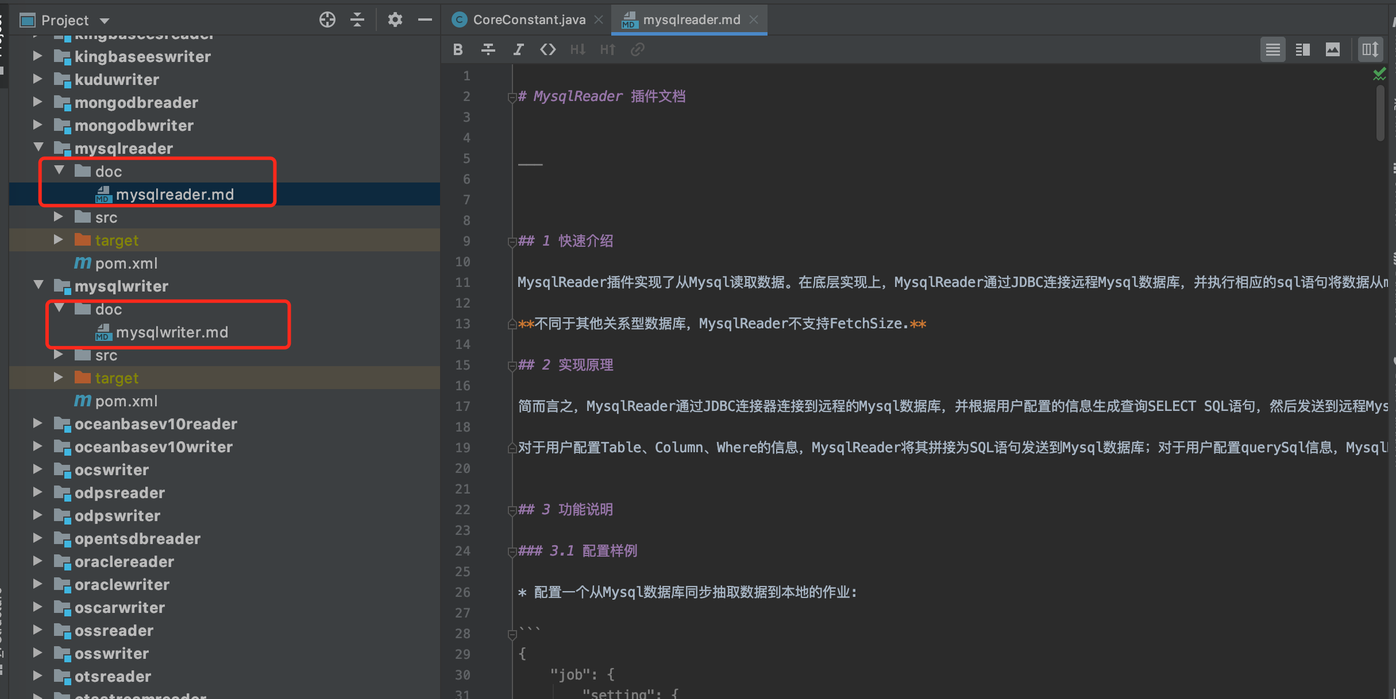The height and width of the screenshot is (699, 1396).
Task: Expand the kingbaseeswriter module
Action: (x=37, y=56)
